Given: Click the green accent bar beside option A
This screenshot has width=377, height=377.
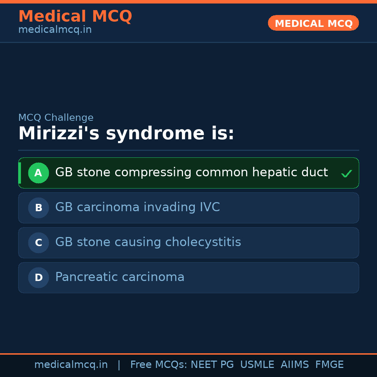Looking at the screenshot, I should (x=20, y=173).
